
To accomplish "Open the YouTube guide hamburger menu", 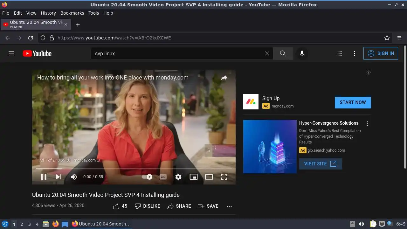I will pos(11,53).
